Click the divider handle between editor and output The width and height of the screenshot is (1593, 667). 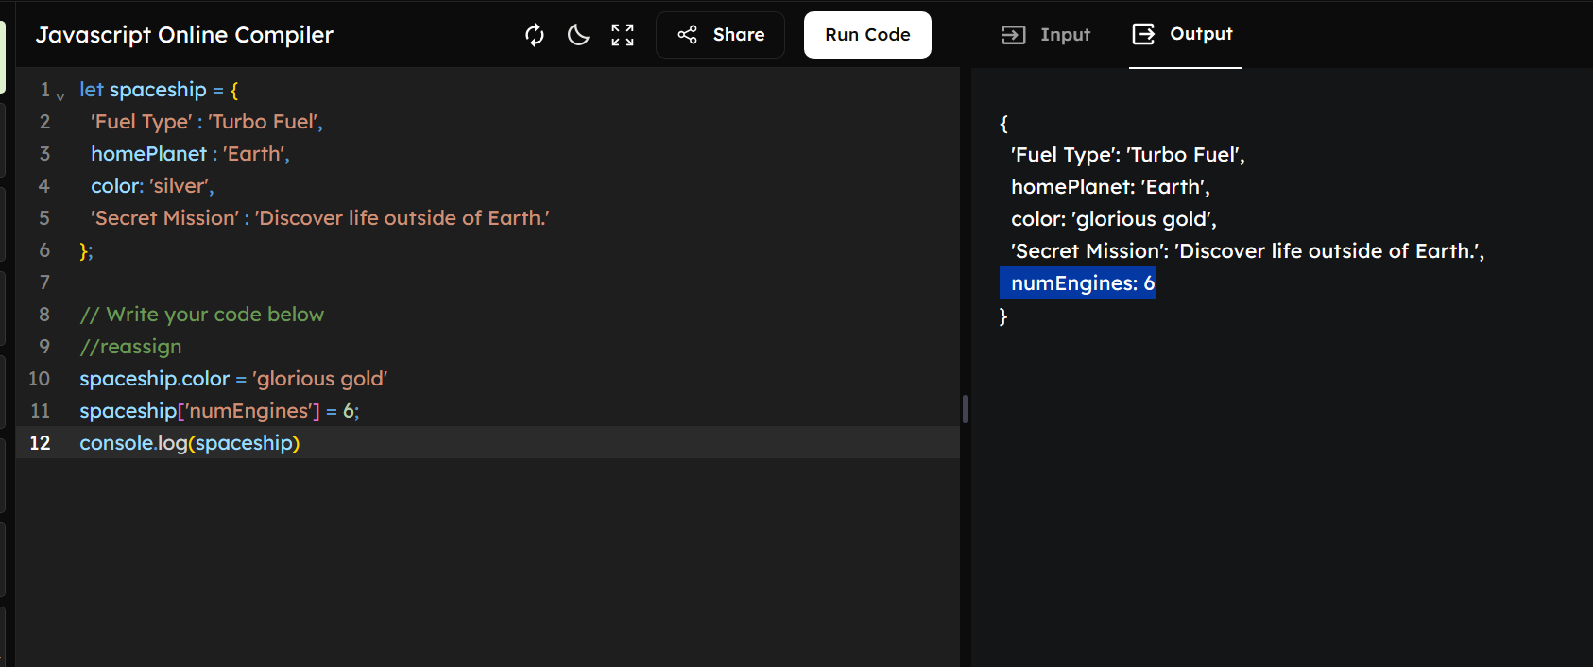click(x=965, y=409)
